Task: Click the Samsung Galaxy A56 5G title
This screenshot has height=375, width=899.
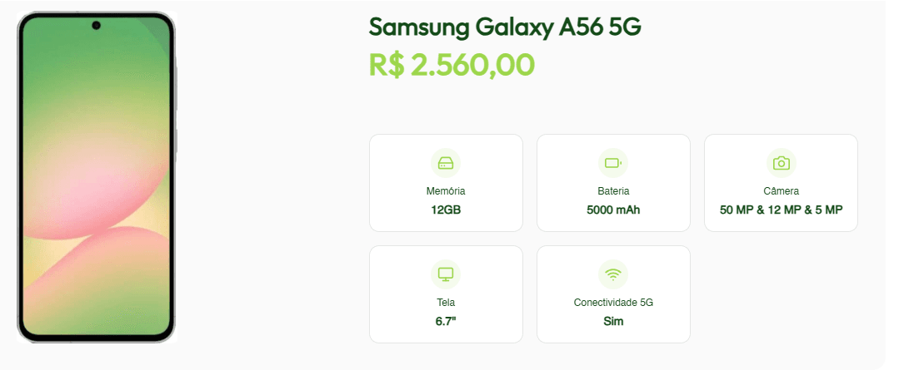Action: (x=505, y=27)
